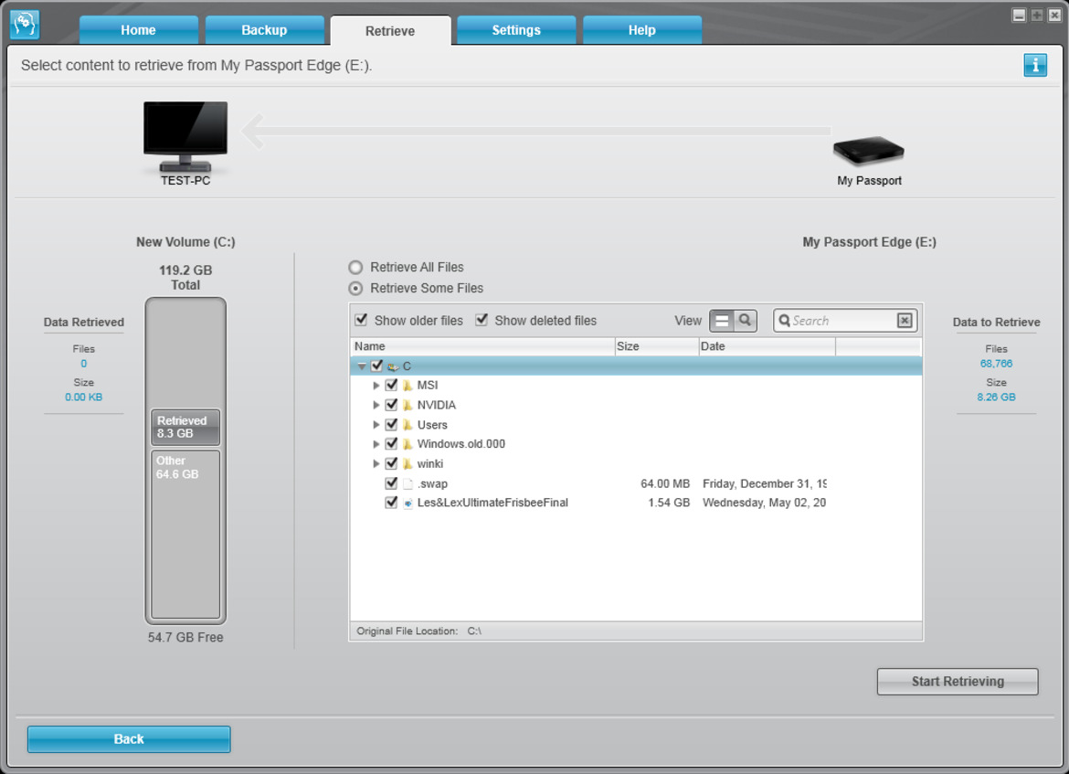Click the 64.00 MB size cell
This screenshot has width=1069, height=774.
[x=665, y=483]
